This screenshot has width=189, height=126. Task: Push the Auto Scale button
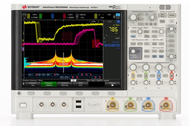coord(172,21)
